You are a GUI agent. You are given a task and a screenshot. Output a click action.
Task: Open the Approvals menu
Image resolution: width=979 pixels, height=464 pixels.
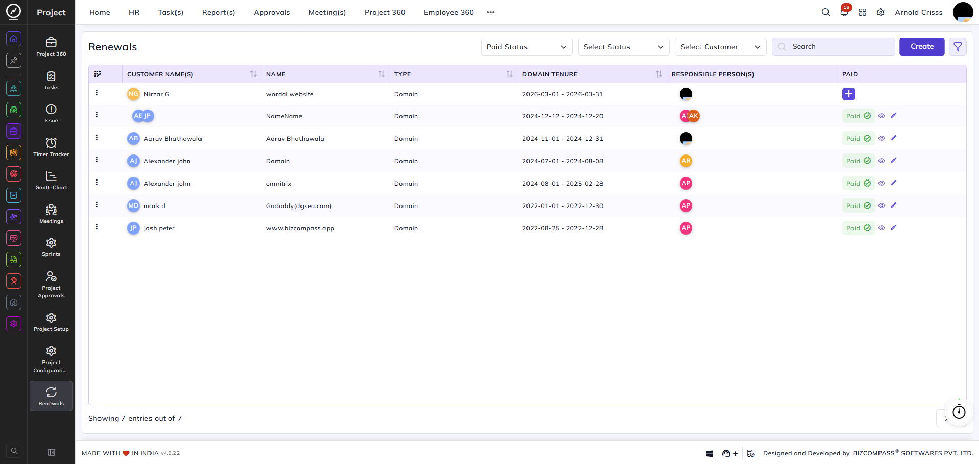tap(272, 12)
